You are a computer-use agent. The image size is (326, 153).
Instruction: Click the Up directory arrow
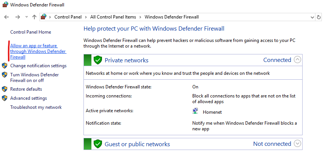click(x=34, y=17)
